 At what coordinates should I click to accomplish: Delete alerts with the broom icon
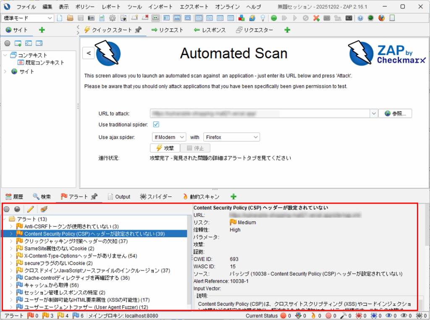(44, 209)
